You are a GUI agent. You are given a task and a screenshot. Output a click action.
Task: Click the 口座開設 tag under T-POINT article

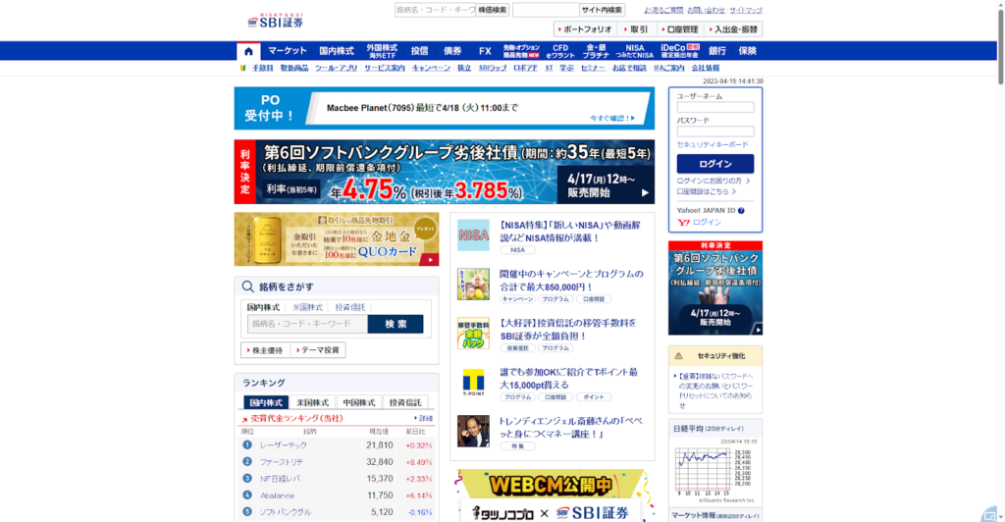555,397
